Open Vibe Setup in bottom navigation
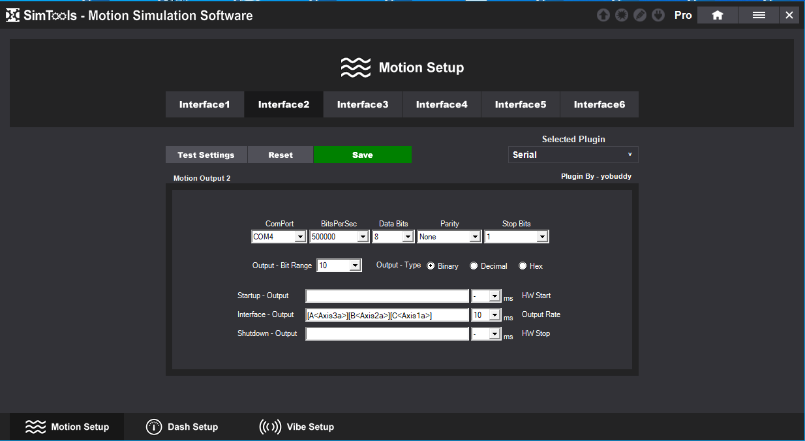The image size is (805, 441). (297, 427)
